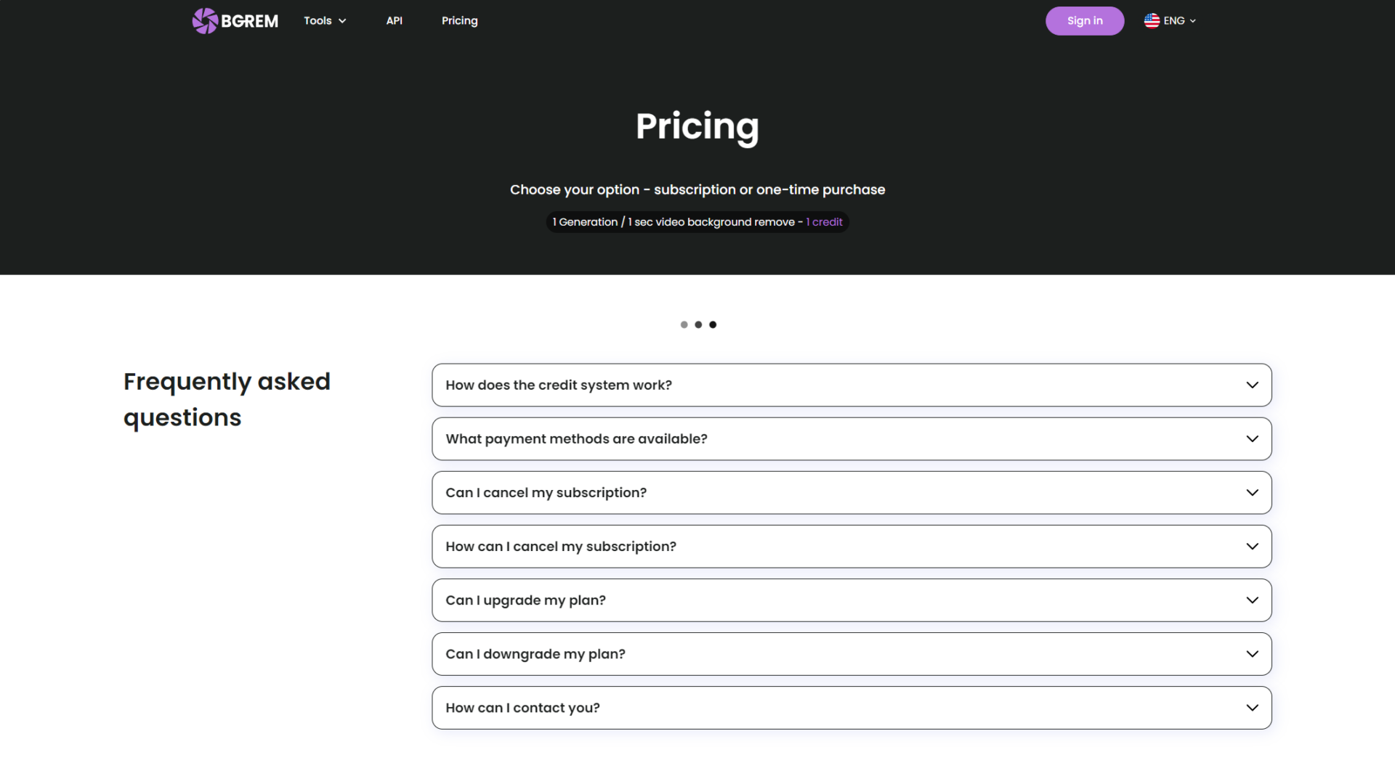Image resolution: width=1395 pixels, height=776 pixels.
Task: Click chevron beside 'Can I cancel my subscription?'
Action: [x=1252, y=492]
